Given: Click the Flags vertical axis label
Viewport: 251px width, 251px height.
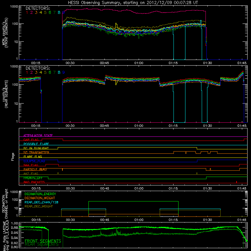Looking at the screenshot, I should [x=13, y=157].
